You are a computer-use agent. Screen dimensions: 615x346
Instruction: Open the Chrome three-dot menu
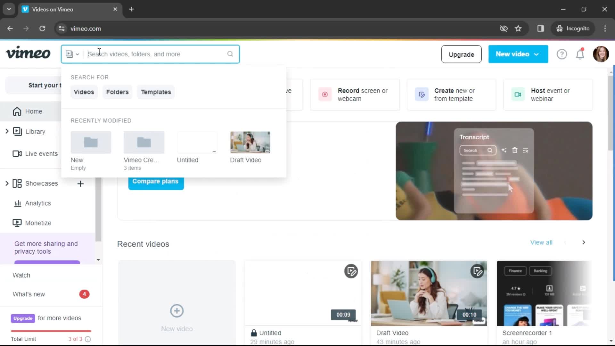[605, 29]
